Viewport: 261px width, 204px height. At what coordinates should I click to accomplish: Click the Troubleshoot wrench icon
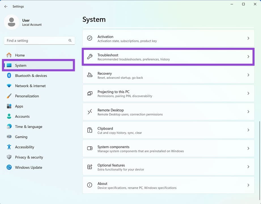(x=90, y=57)
